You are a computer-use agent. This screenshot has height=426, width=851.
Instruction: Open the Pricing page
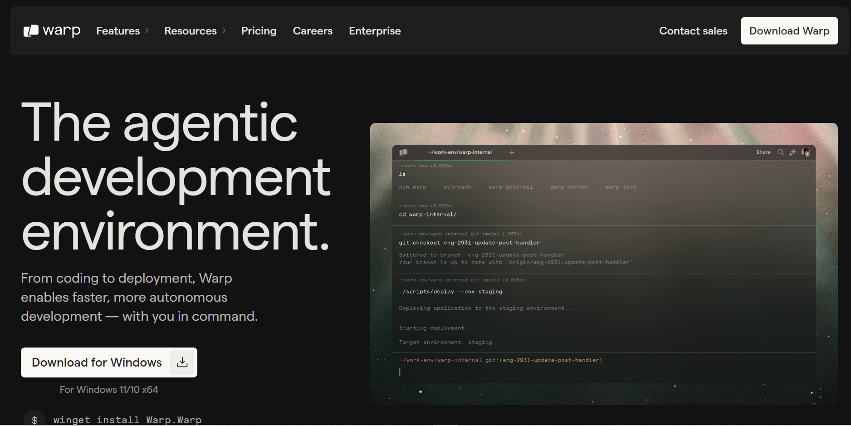[259, 31]
